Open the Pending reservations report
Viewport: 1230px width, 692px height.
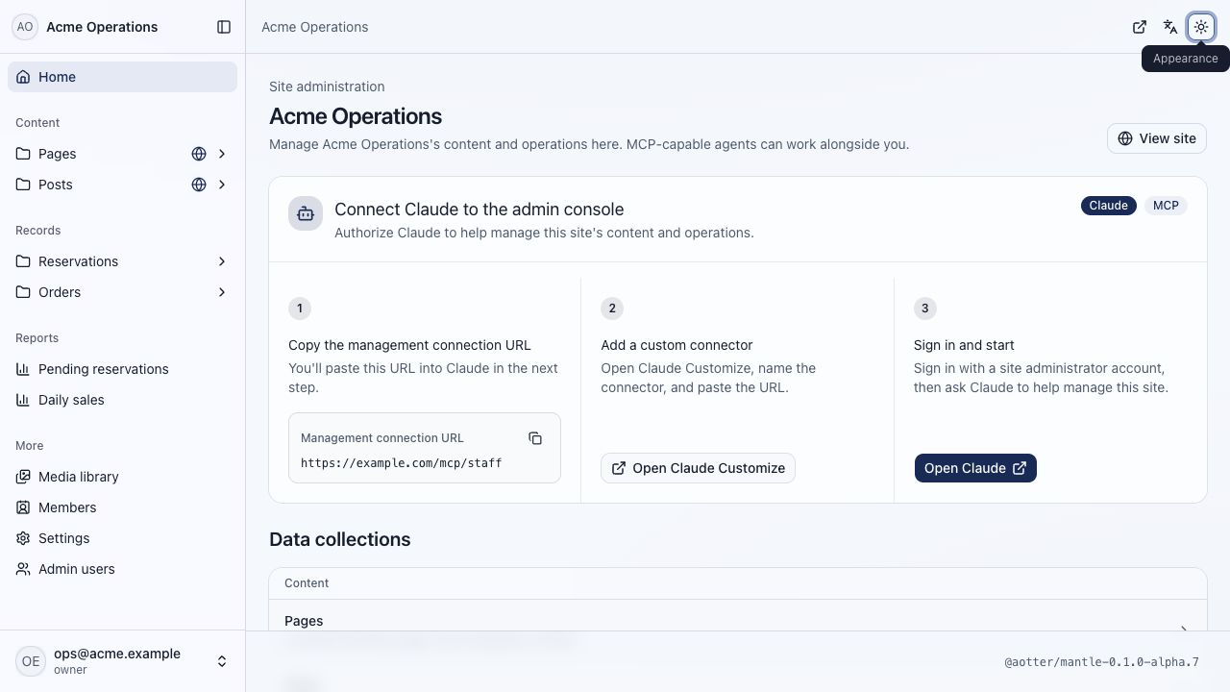click(122, 369)
